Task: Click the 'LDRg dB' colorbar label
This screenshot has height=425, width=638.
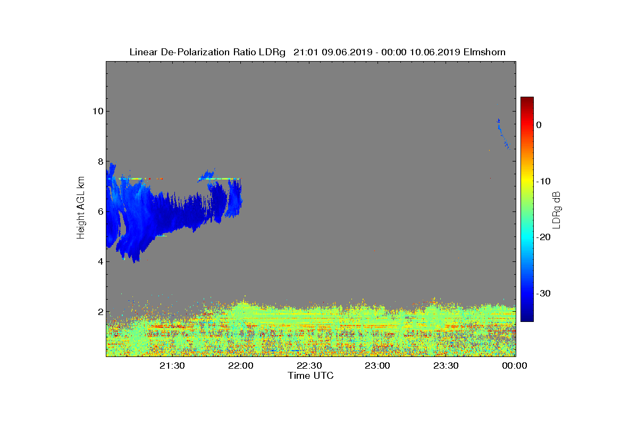Action: (x=557, y=210)
